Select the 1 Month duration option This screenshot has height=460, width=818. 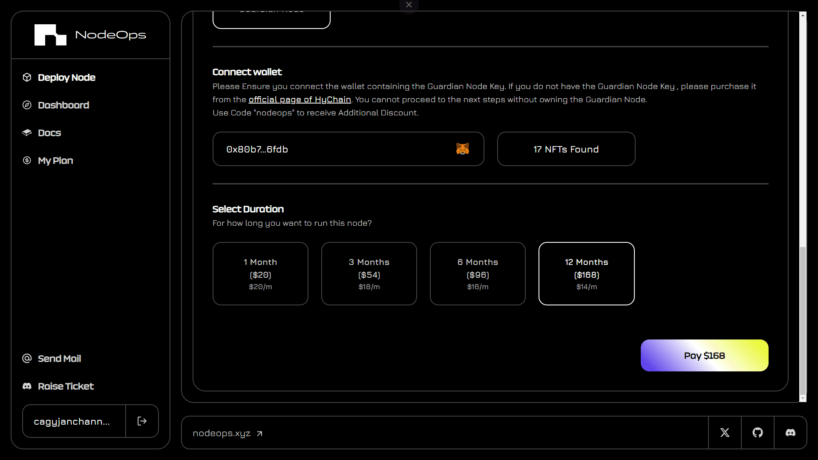click(260, 273)
